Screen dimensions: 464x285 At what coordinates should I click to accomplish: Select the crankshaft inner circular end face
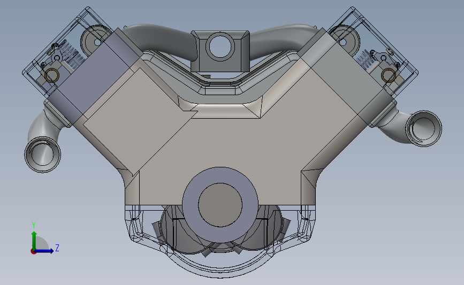(220, 205)
